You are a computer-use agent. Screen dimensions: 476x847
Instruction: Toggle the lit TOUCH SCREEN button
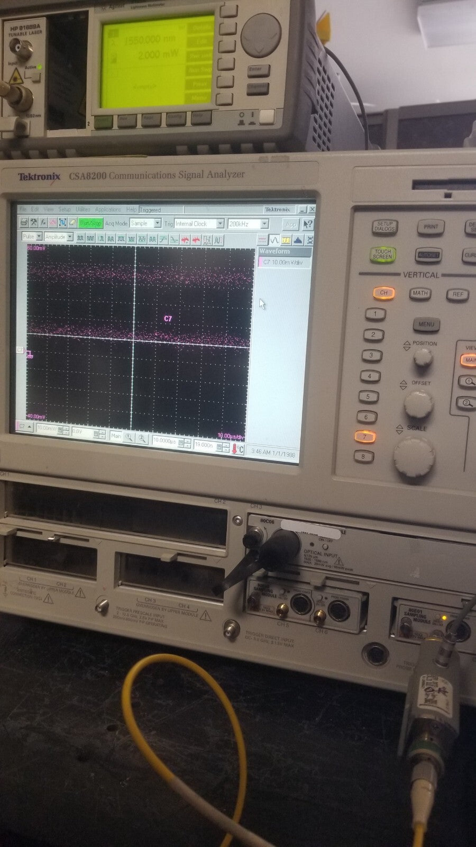[x=382, y=254]
